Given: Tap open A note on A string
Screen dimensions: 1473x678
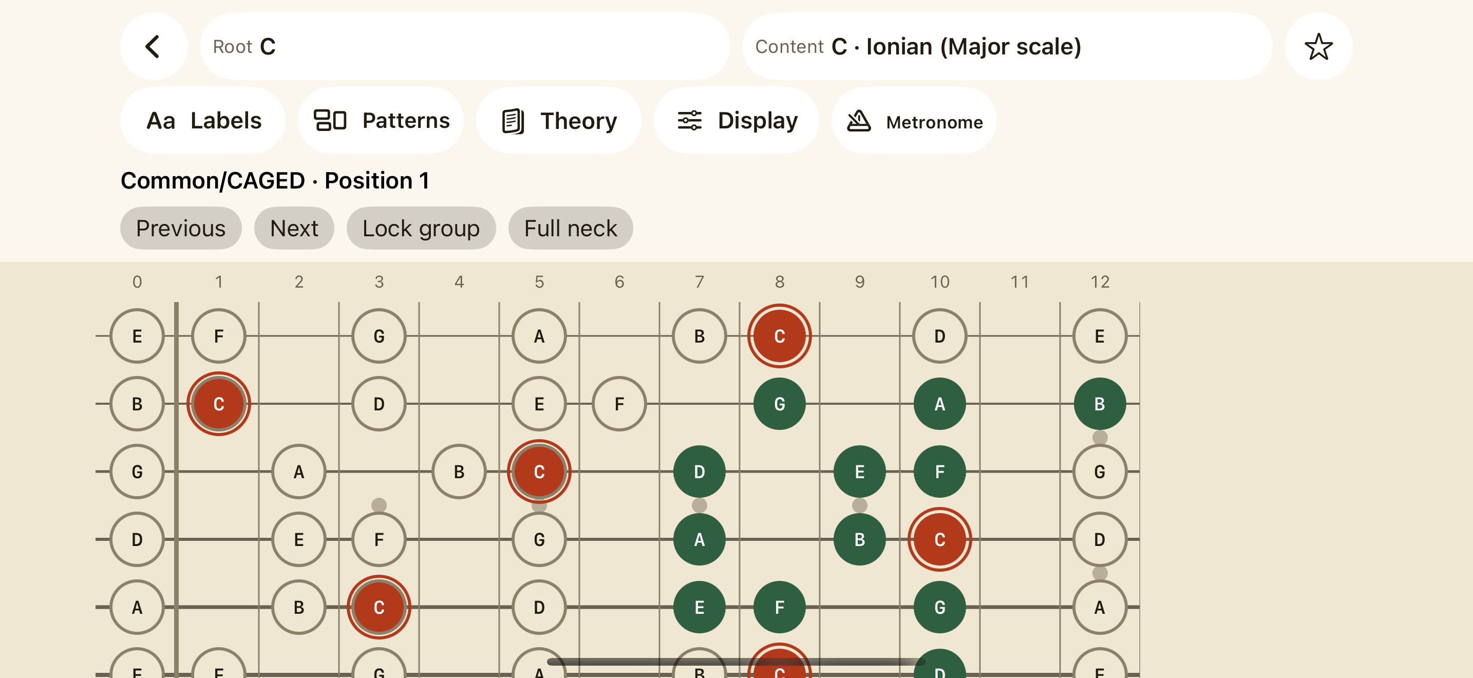Looking at the screenshot, I should coord(137,607).
